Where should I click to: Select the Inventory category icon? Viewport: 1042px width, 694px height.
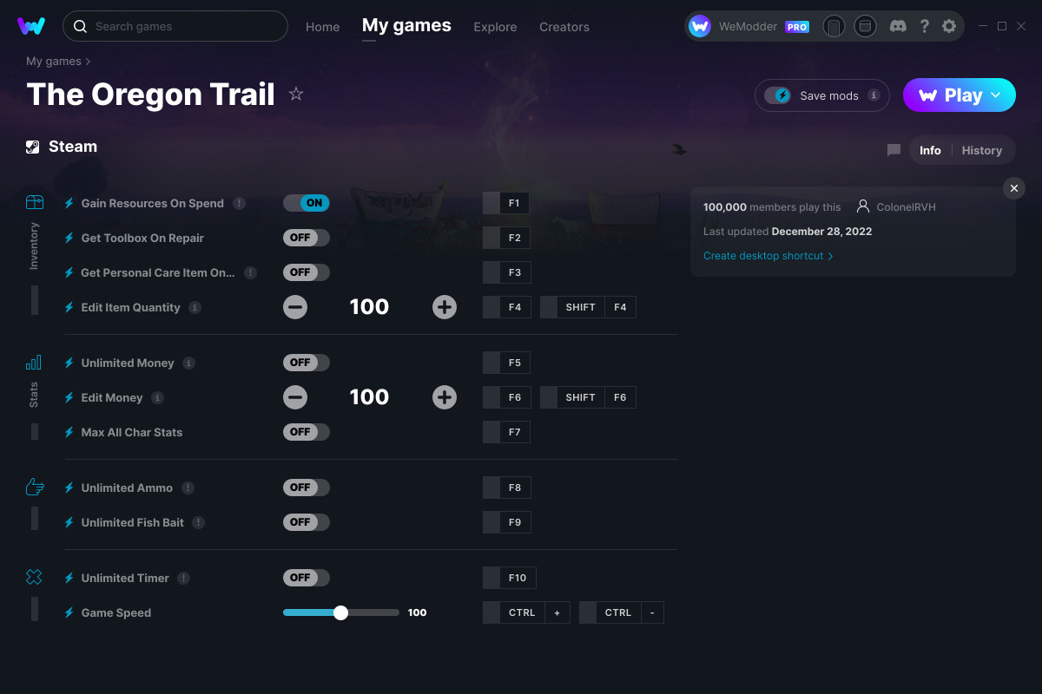(x=34, y=202)
